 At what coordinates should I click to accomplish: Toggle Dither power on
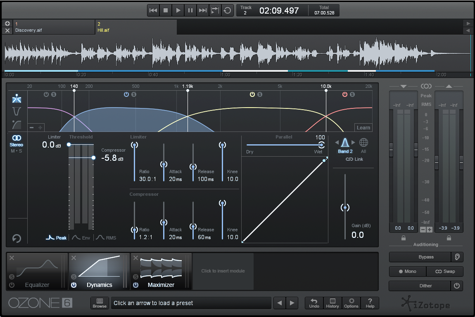coord(457,286)
